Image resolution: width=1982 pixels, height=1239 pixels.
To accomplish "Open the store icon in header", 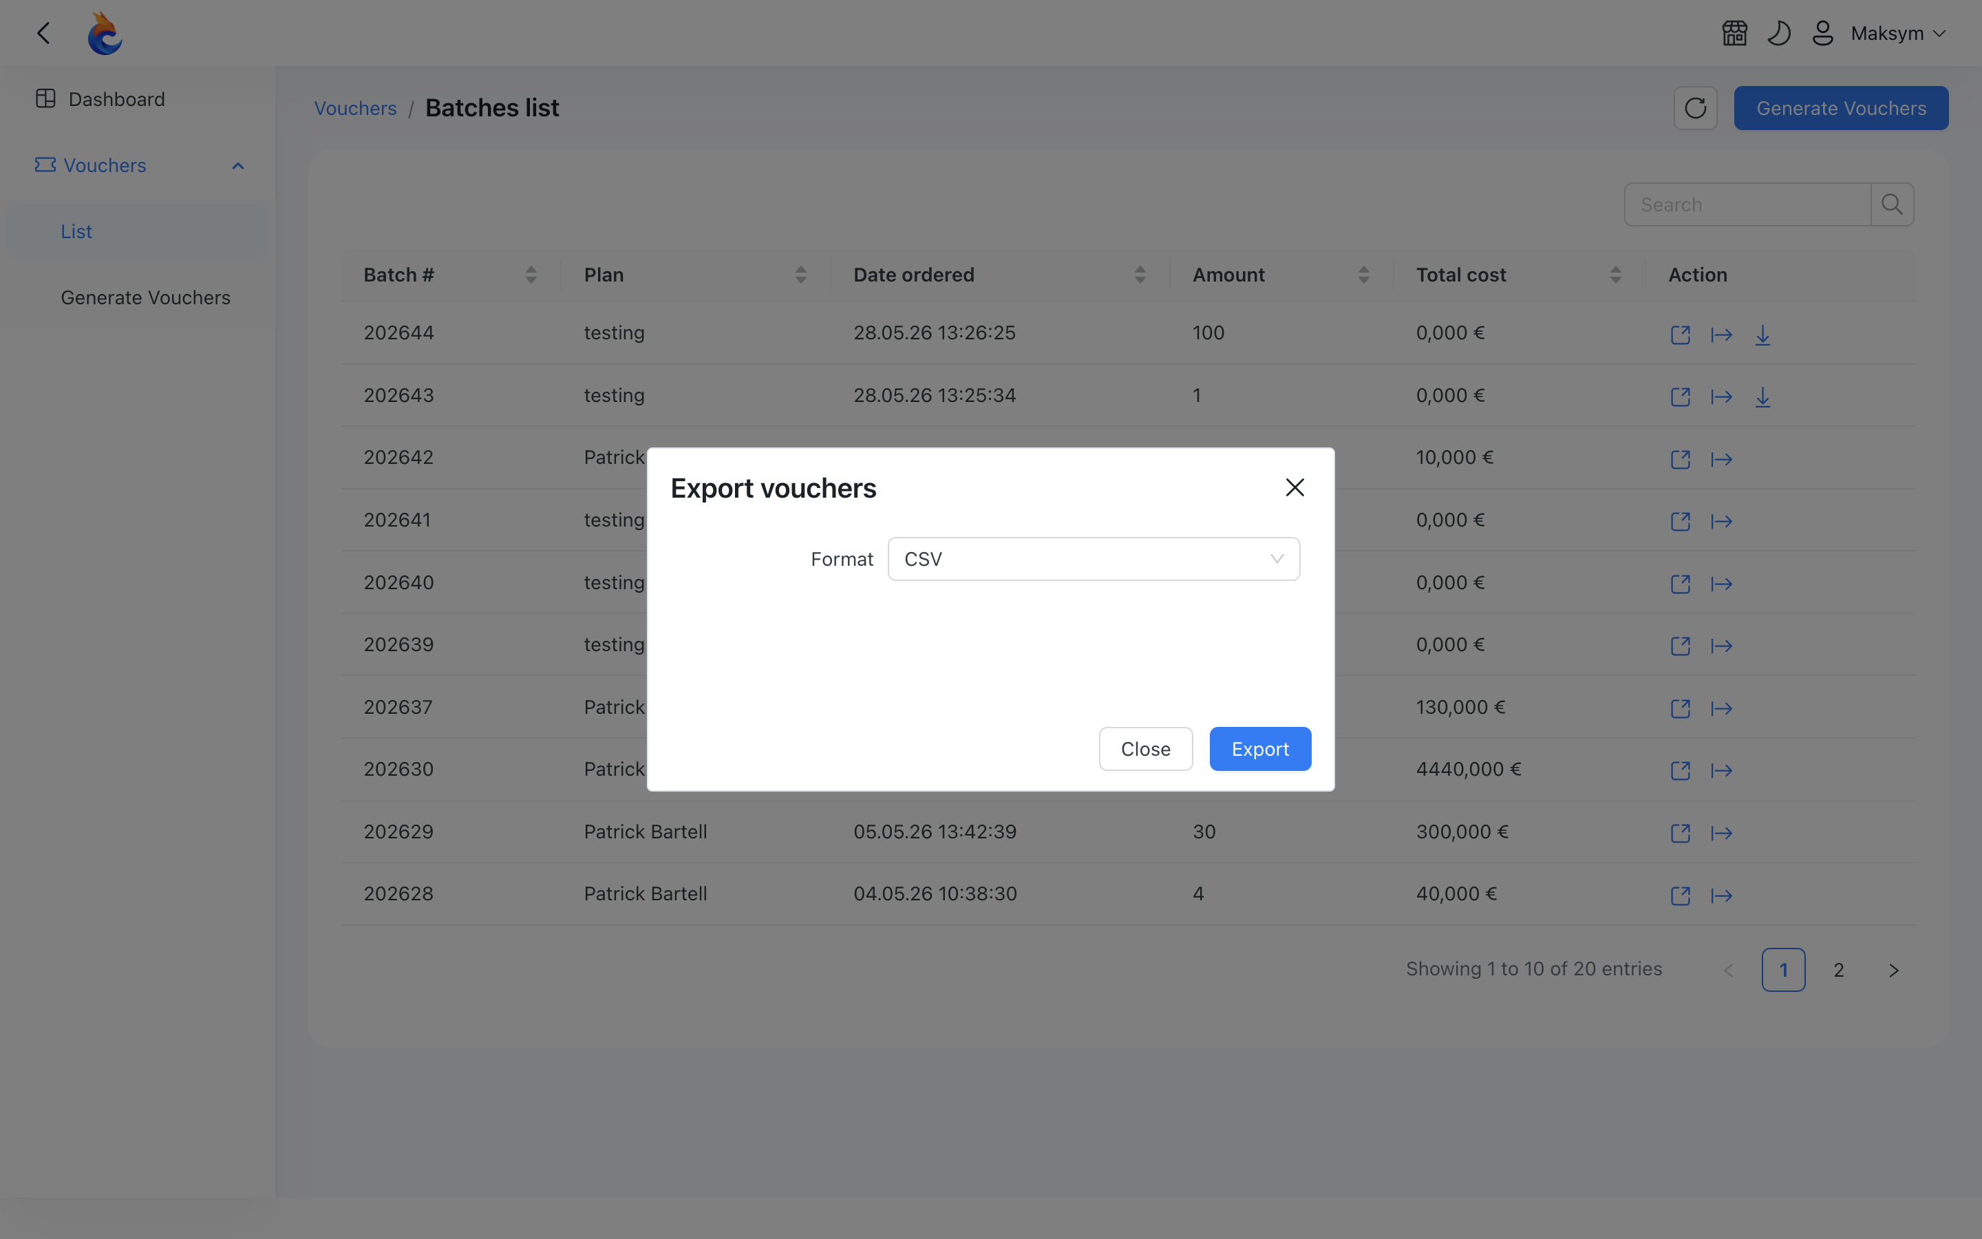I will (x=1735, y=33).
